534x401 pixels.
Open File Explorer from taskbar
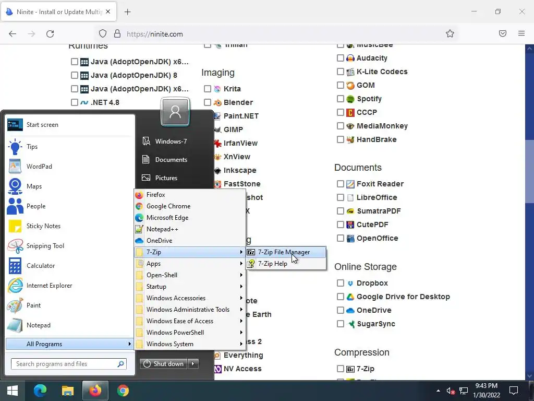click(68, 391)
